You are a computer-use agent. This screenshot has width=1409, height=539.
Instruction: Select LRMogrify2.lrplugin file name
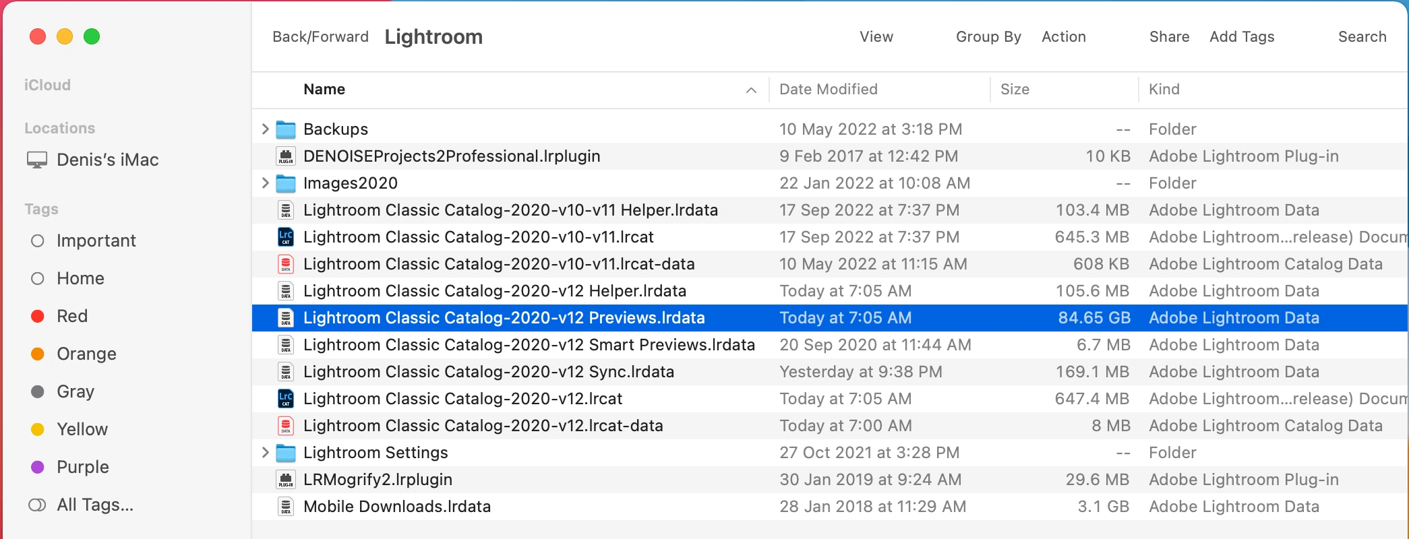pyautogui.click(x=378, y=480)
